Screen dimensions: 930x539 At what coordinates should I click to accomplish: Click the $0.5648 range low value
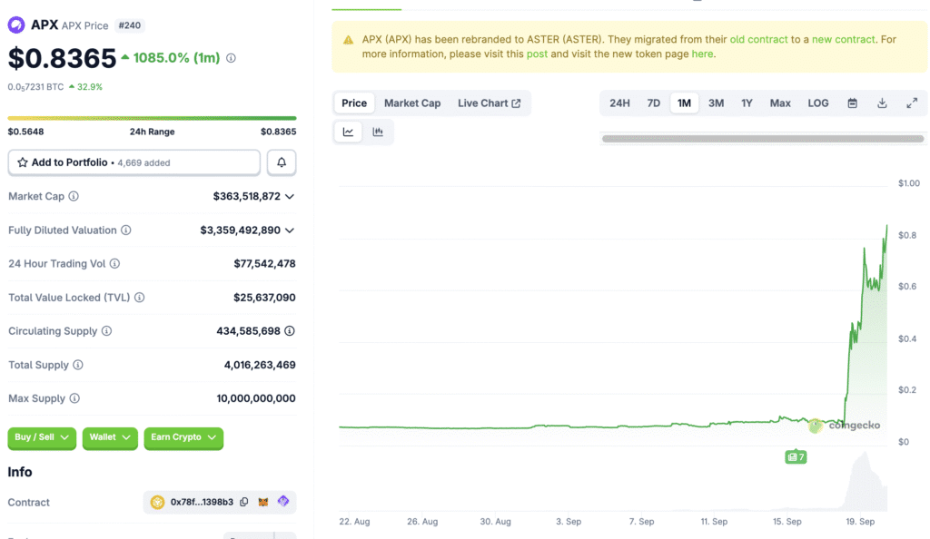point(25,132)
